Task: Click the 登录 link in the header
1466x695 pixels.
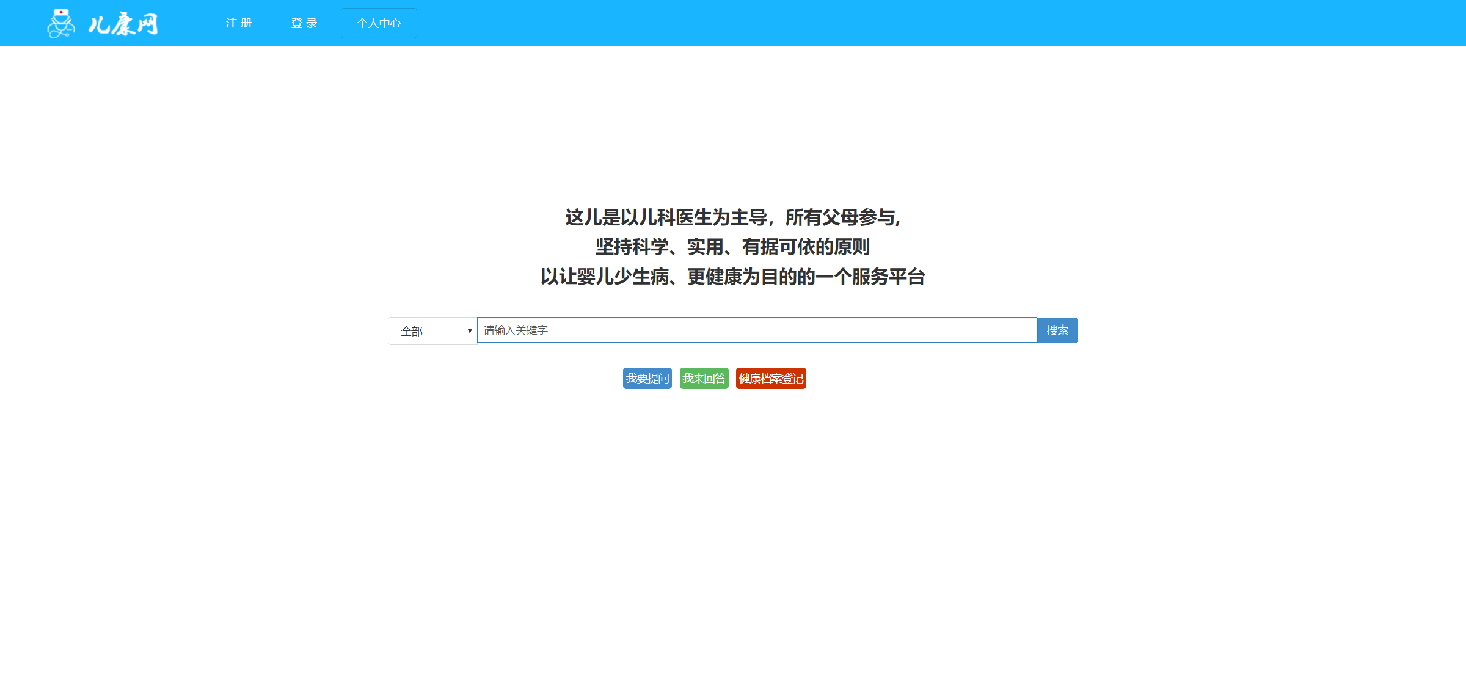Action: 304,23
